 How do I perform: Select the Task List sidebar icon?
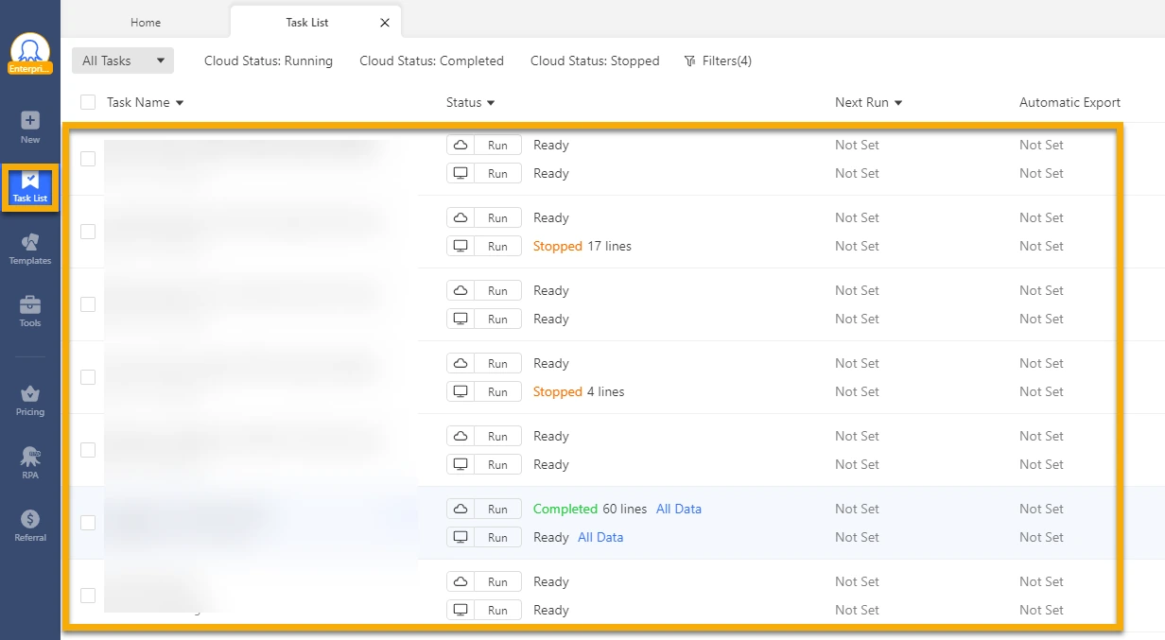30,187
